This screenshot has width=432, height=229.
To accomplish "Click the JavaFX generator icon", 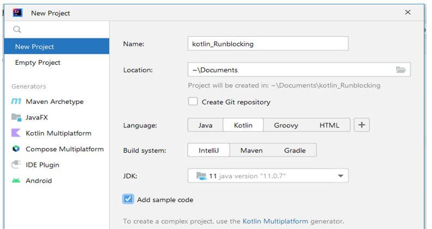I will click(16, 117).
